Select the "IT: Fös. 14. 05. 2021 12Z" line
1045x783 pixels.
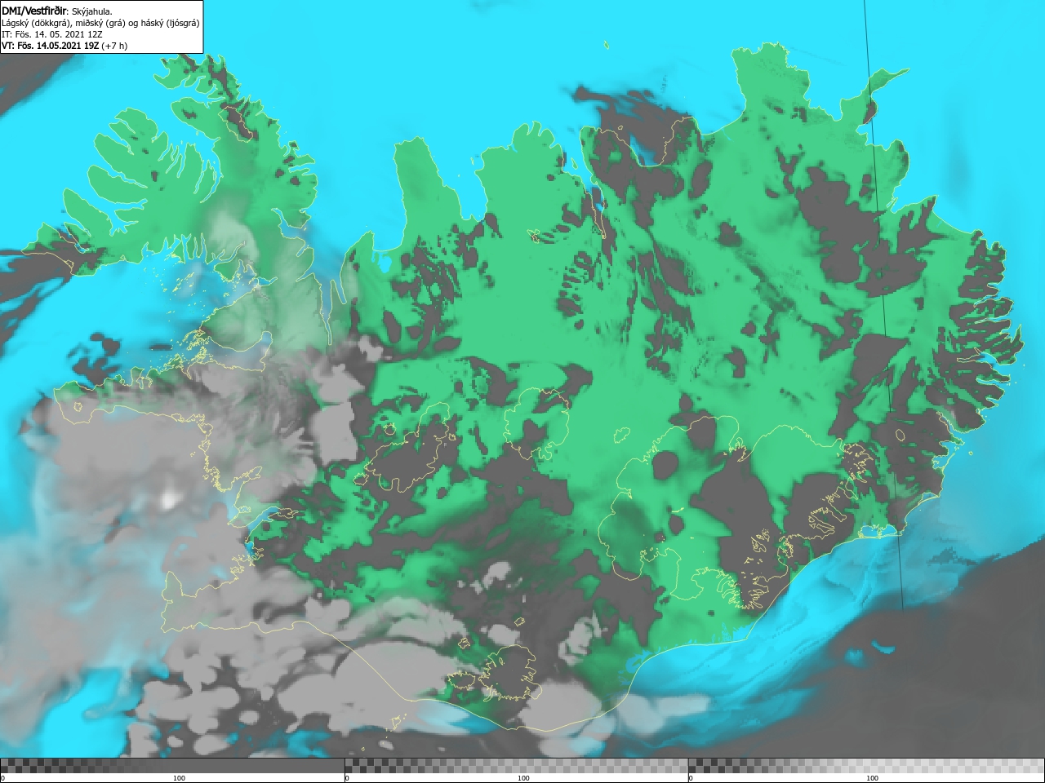[x=52, y=34]
